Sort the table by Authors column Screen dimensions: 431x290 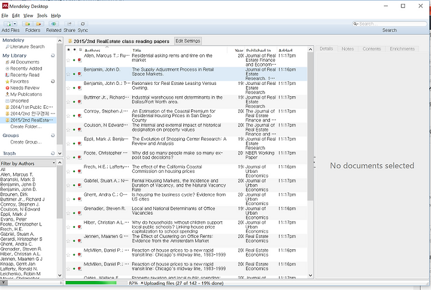point(107,50)
